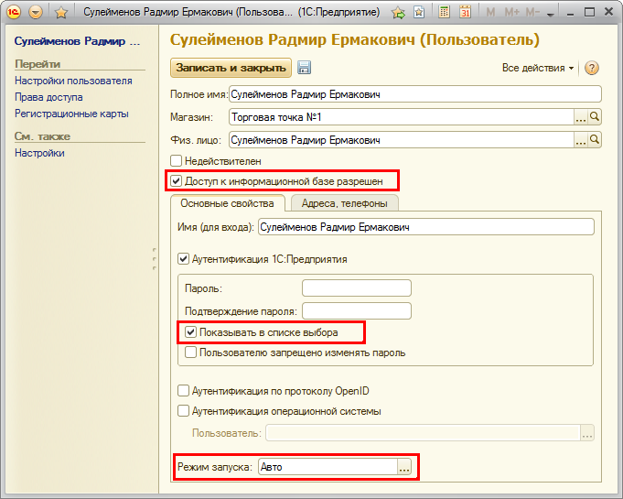Open the Настройки пользователя link
The height and width of the screenshot is (499, 623).
[x=73, y=81]
